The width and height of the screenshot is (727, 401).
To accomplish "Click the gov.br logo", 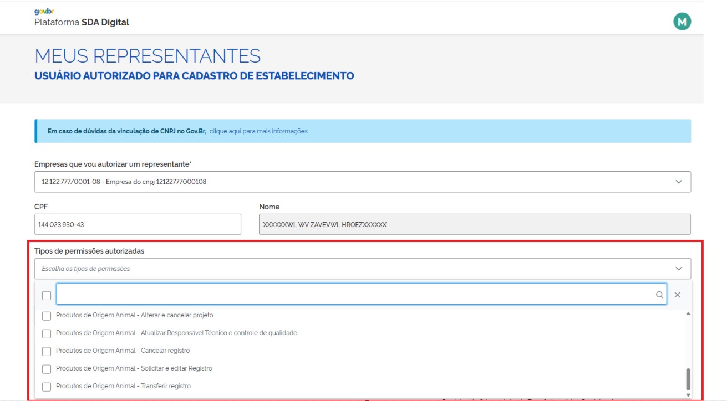I will pos(44,11).
